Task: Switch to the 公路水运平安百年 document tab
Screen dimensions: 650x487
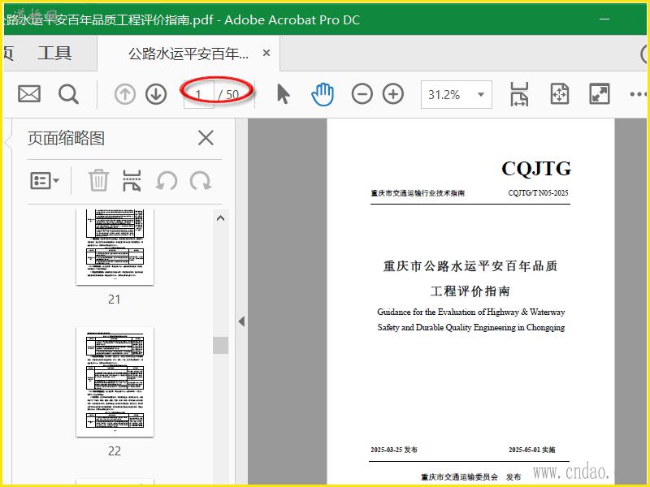Action: (188, 54)
